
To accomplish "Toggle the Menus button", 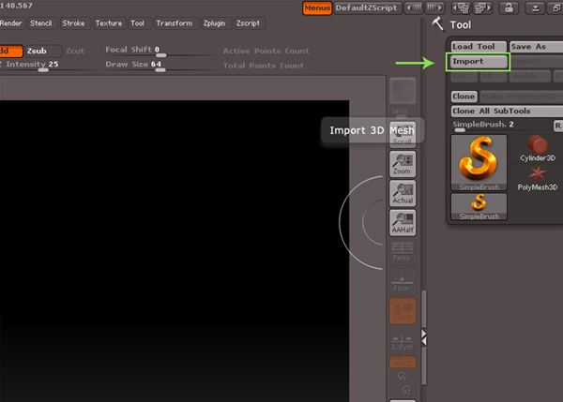I will [x=317, y=7].
